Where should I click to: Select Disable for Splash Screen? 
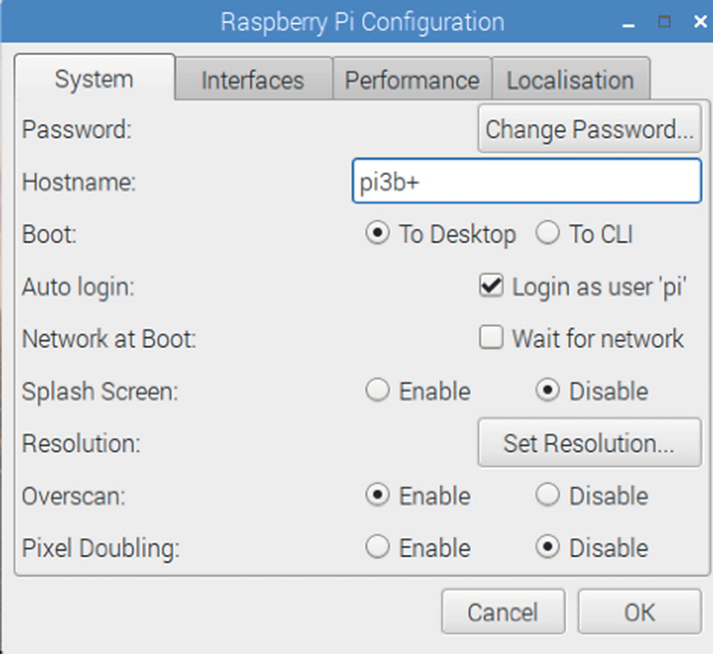[547, 391]
